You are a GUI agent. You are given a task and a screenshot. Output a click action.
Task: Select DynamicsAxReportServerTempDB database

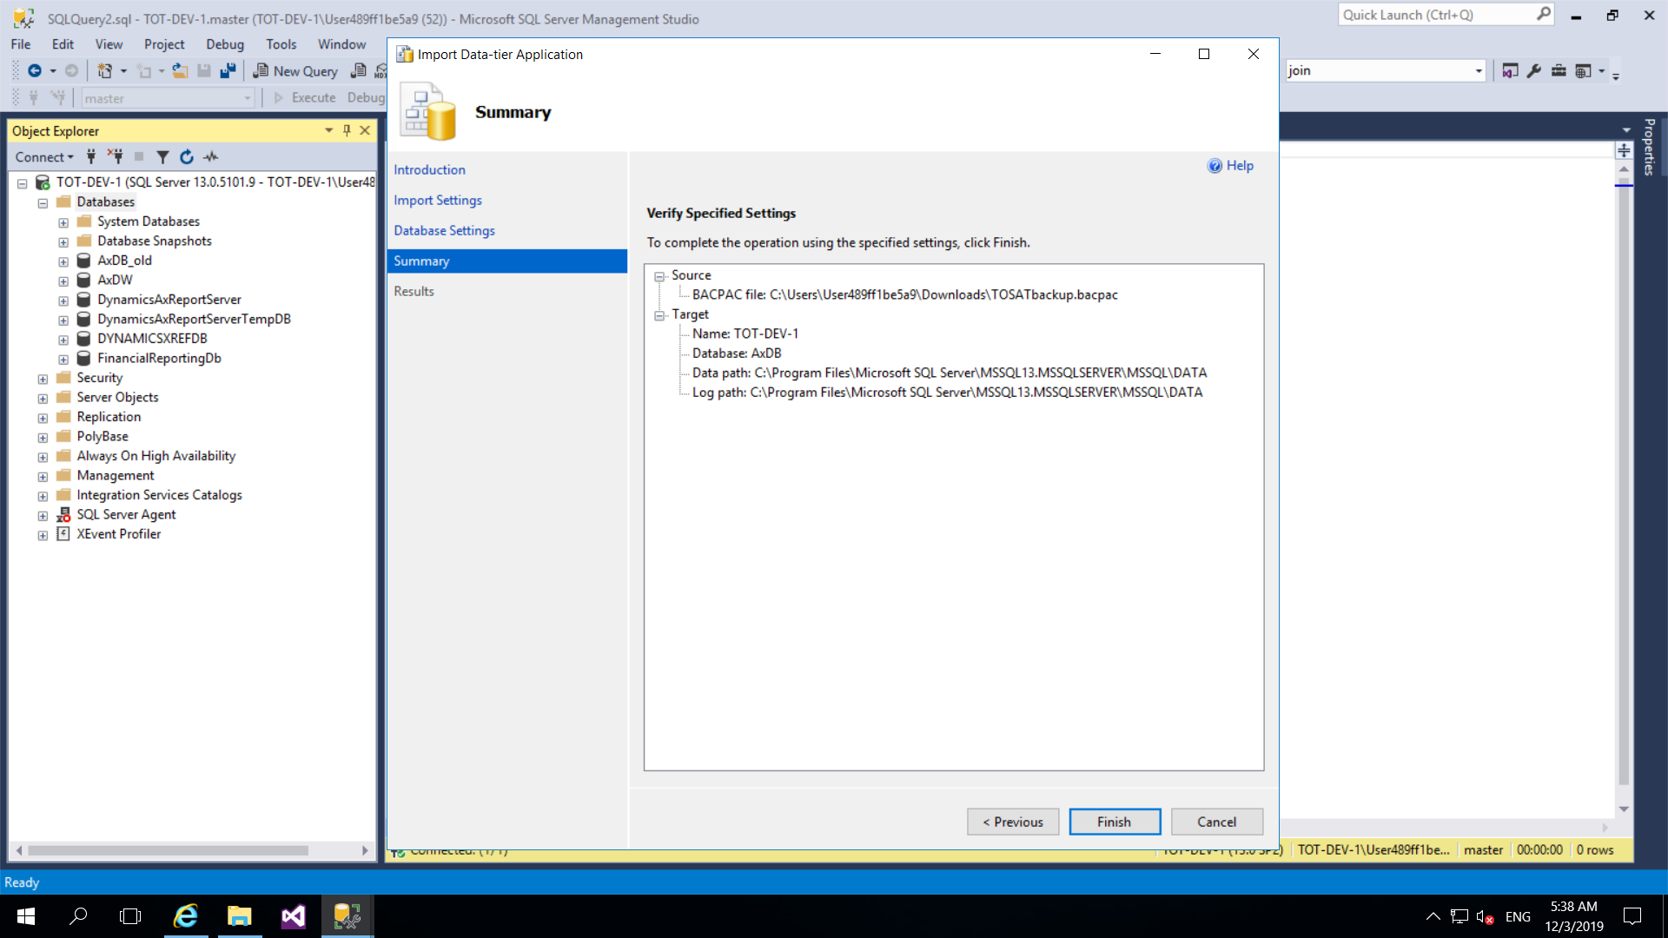coord(194,319)
